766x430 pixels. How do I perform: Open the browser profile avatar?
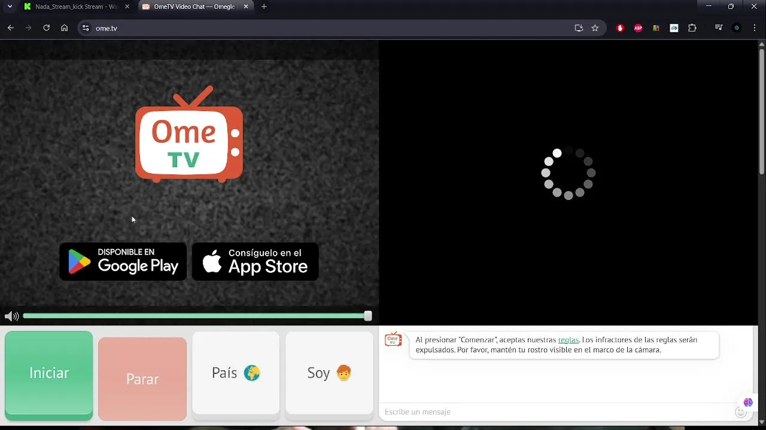click(737, 28)
